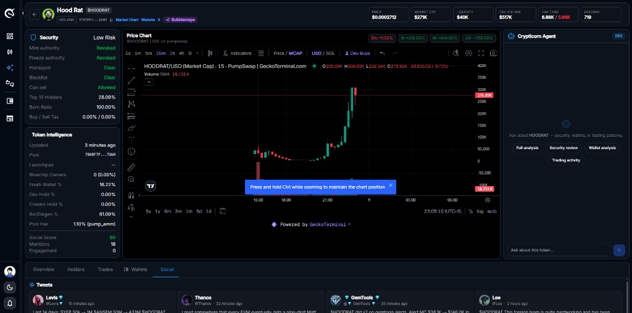Select the long position forecasting tool

pos(131,116)
